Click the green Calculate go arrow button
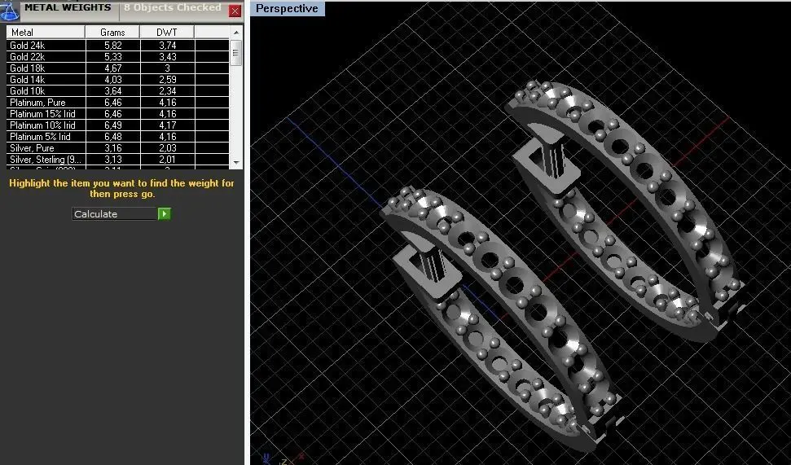This screenshot has height=465, width=791. (x=165, y=214)
